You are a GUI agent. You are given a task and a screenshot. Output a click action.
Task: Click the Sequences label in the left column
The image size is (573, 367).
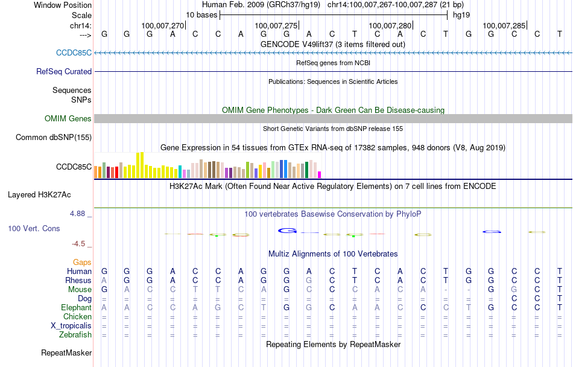click(72, 91)
